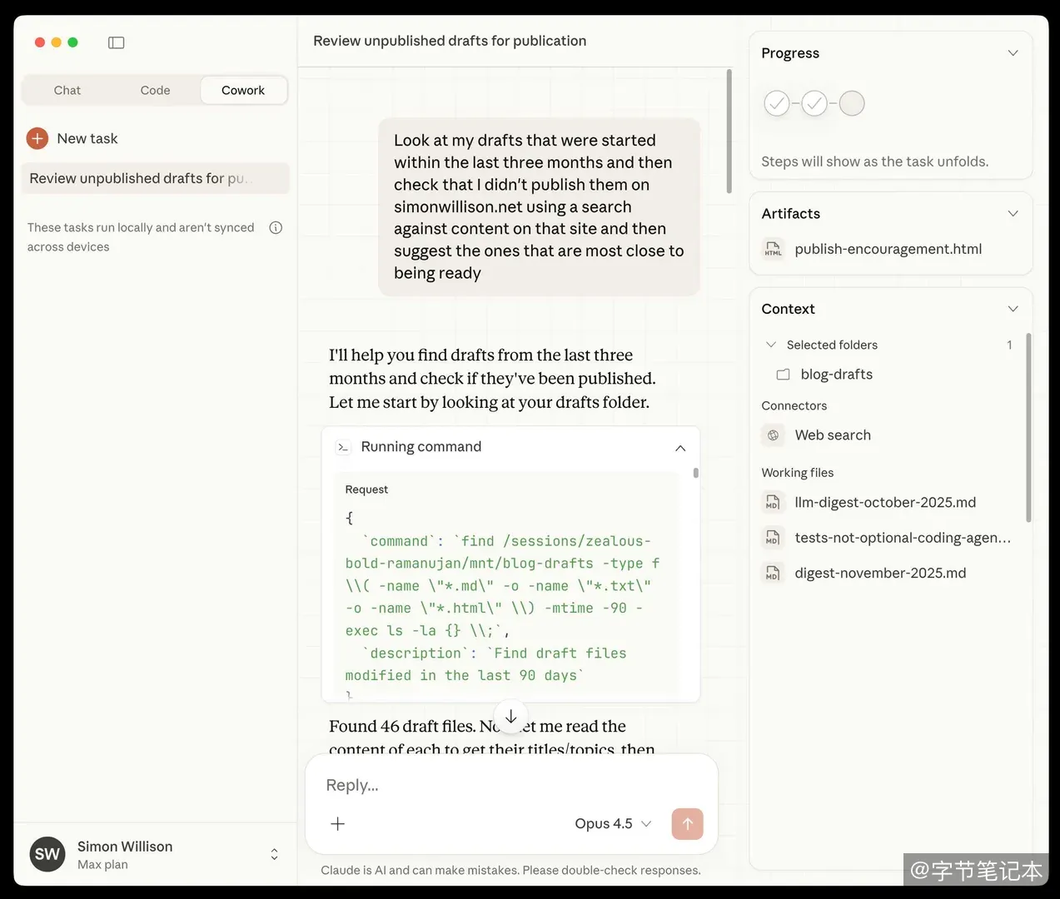
Task: Click the first completed progress step circle
Action: [777, 103]
